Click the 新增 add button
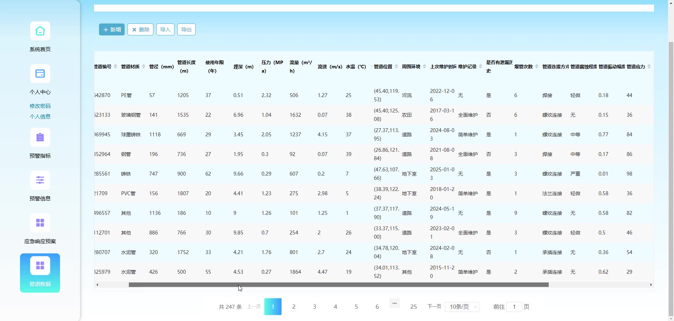Image resolution: width=674 pixels, height=321 pixels. (112, 29)
